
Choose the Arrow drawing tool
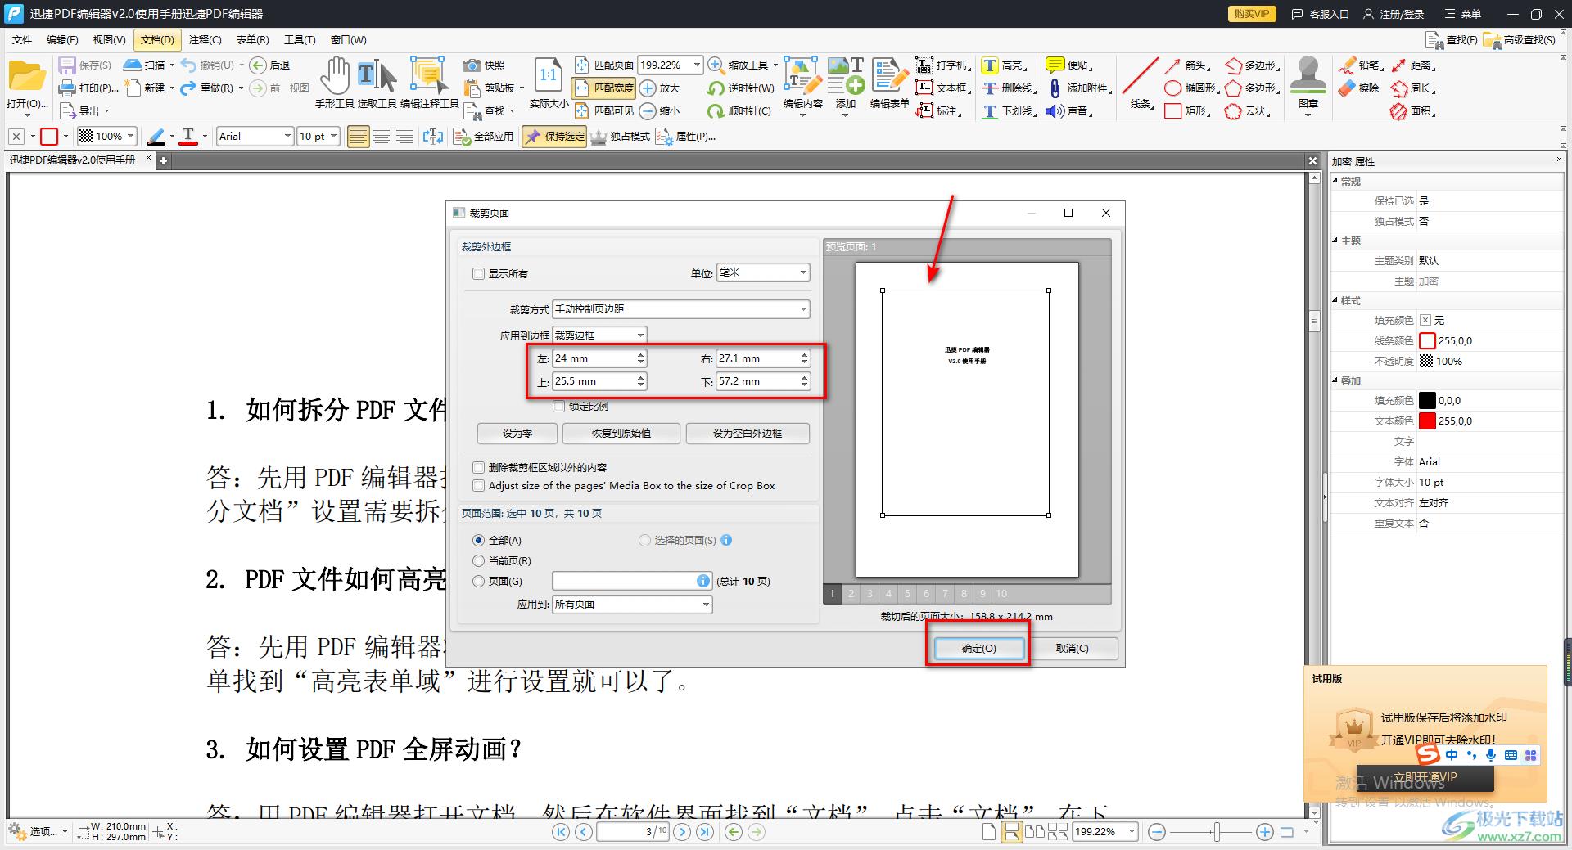click(x=1187, y=65)
